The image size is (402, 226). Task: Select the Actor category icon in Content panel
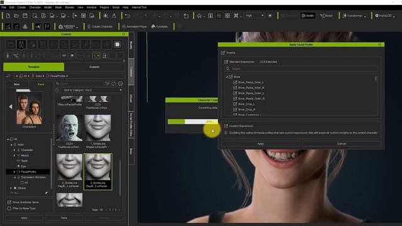(21, 45)
